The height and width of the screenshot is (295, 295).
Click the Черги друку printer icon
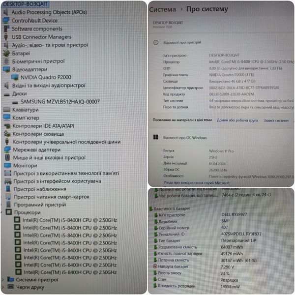[11, 287]
